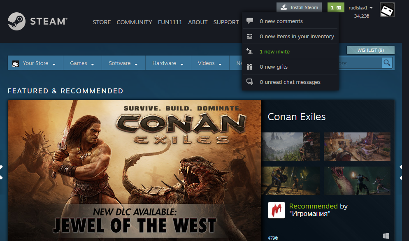The width and height of the screenshot is (409, 241).
Task: Expand the Your Store dropdown
Action: [x=54, y=64]
